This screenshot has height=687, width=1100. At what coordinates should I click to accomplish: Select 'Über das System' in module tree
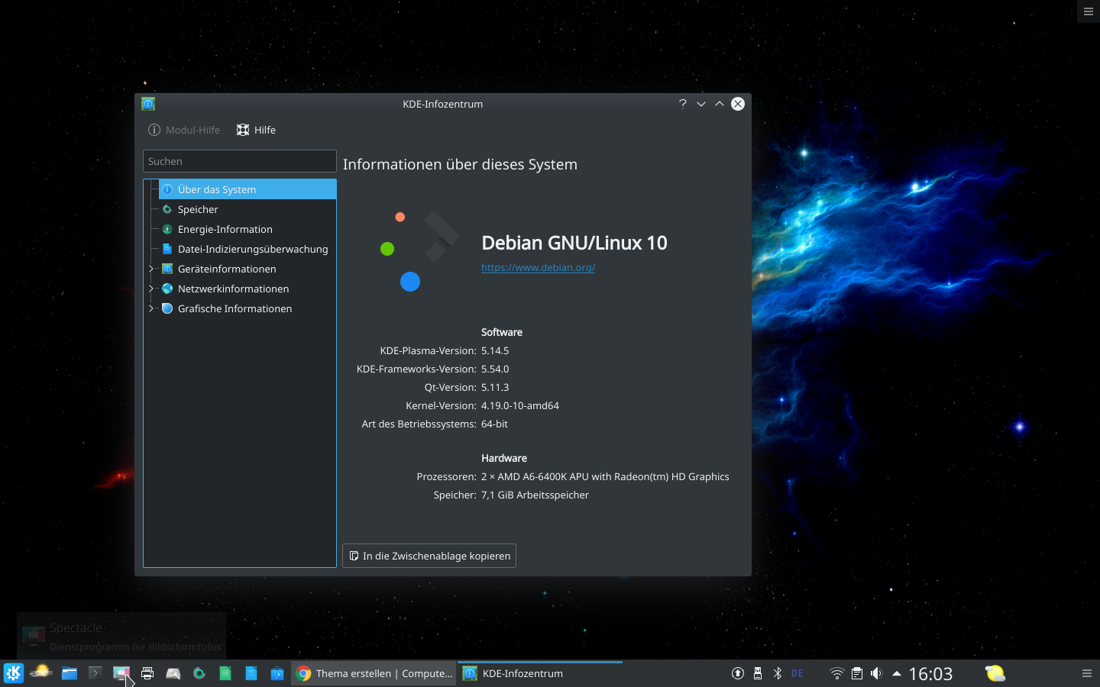(x=247, y=189)
